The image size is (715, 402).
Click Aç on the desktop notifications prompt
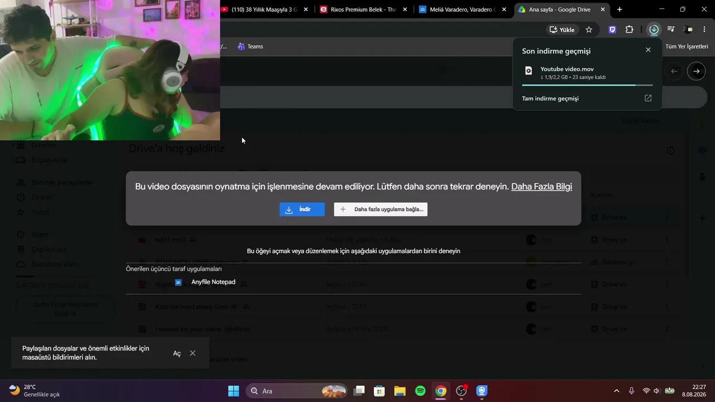(x=177, y=353)
